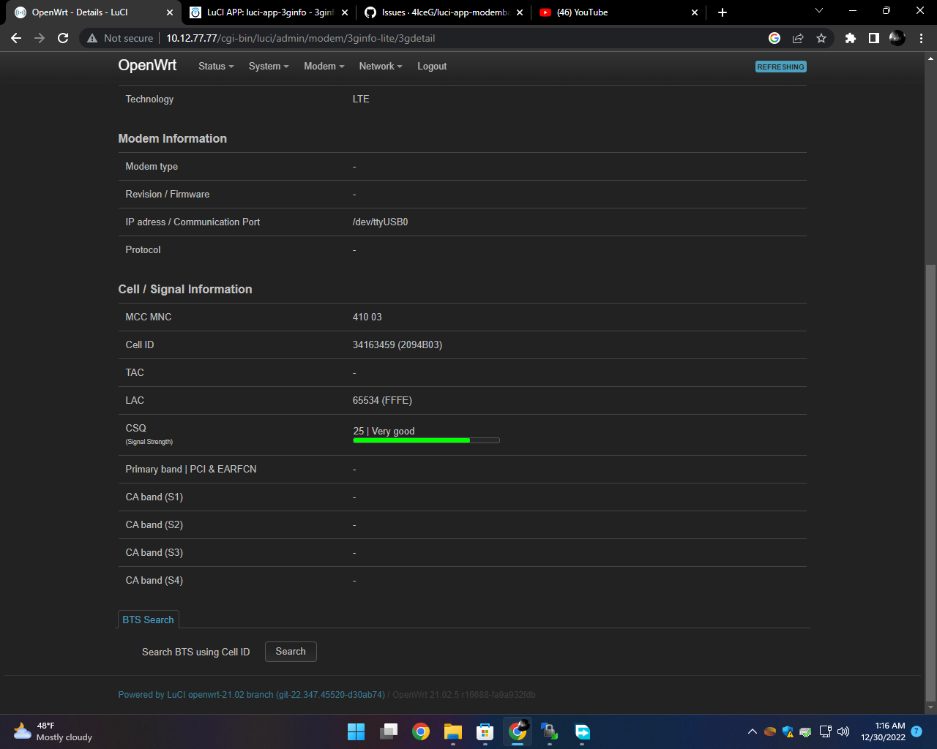Image resolution: width=937 pixels, height=749 pixels.
Task: Open File Explorer from the taskbar
Action: click(x=453, y=731)
